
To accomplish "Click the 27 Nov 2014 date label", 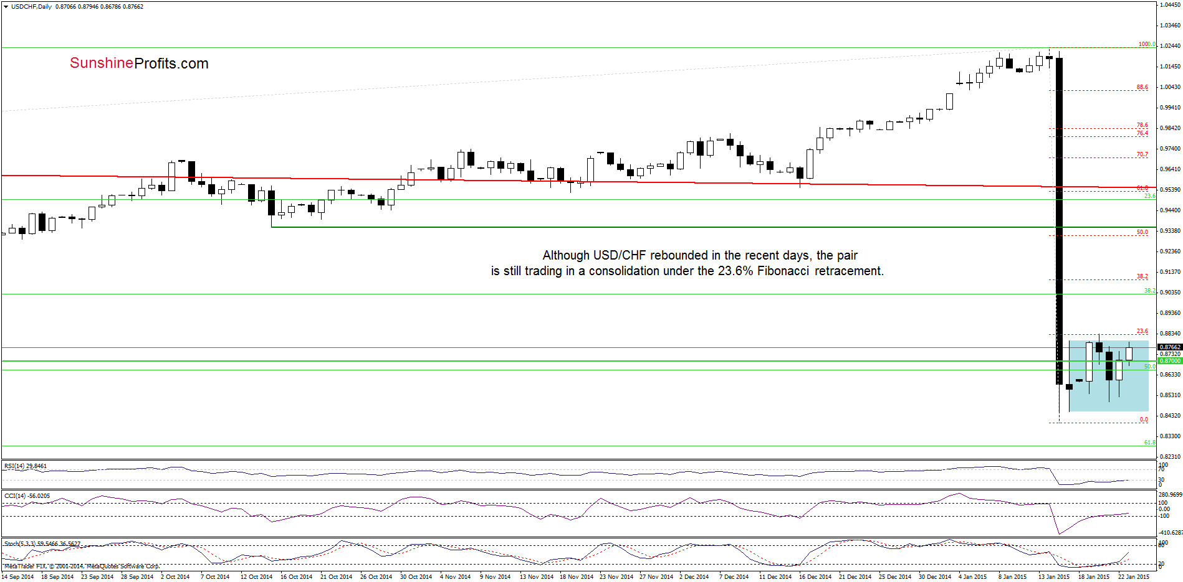I will tap(656, 576).
